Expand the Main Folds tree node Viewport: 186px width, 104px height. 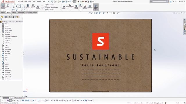point(1,53)
